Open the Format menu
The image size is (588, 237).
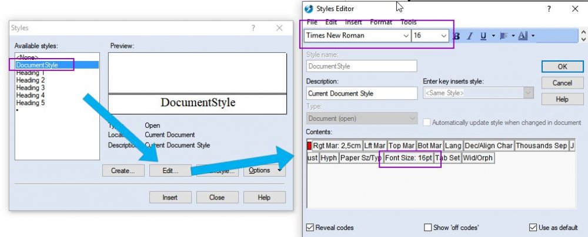[x=381, y=22]
